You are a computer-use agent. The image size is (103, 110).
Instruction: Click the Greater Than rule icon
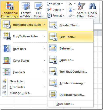point(53,25)
